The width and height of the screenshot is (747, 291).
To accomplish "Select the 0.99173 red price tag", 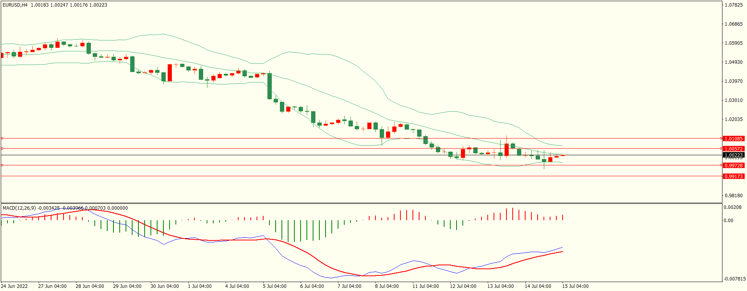I will pyautogui.click(x=733, y=176).
